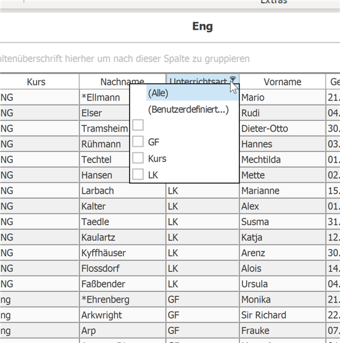Tick the Kurs filter checkbox
Image resolution: width=340 pixels, height=343 pixels.
138,158
